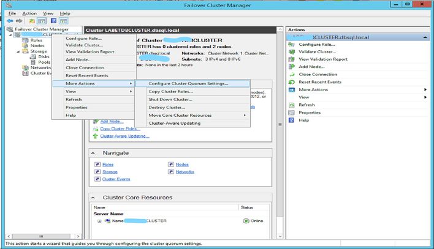Collapse the Navigate section
Screen dimensions: 434x249
pos(93,153)
